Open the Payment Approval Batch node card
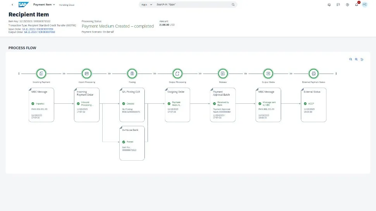The height and width of the screenshot is (211, 376). pyautogui.click(x=223, y=105)
